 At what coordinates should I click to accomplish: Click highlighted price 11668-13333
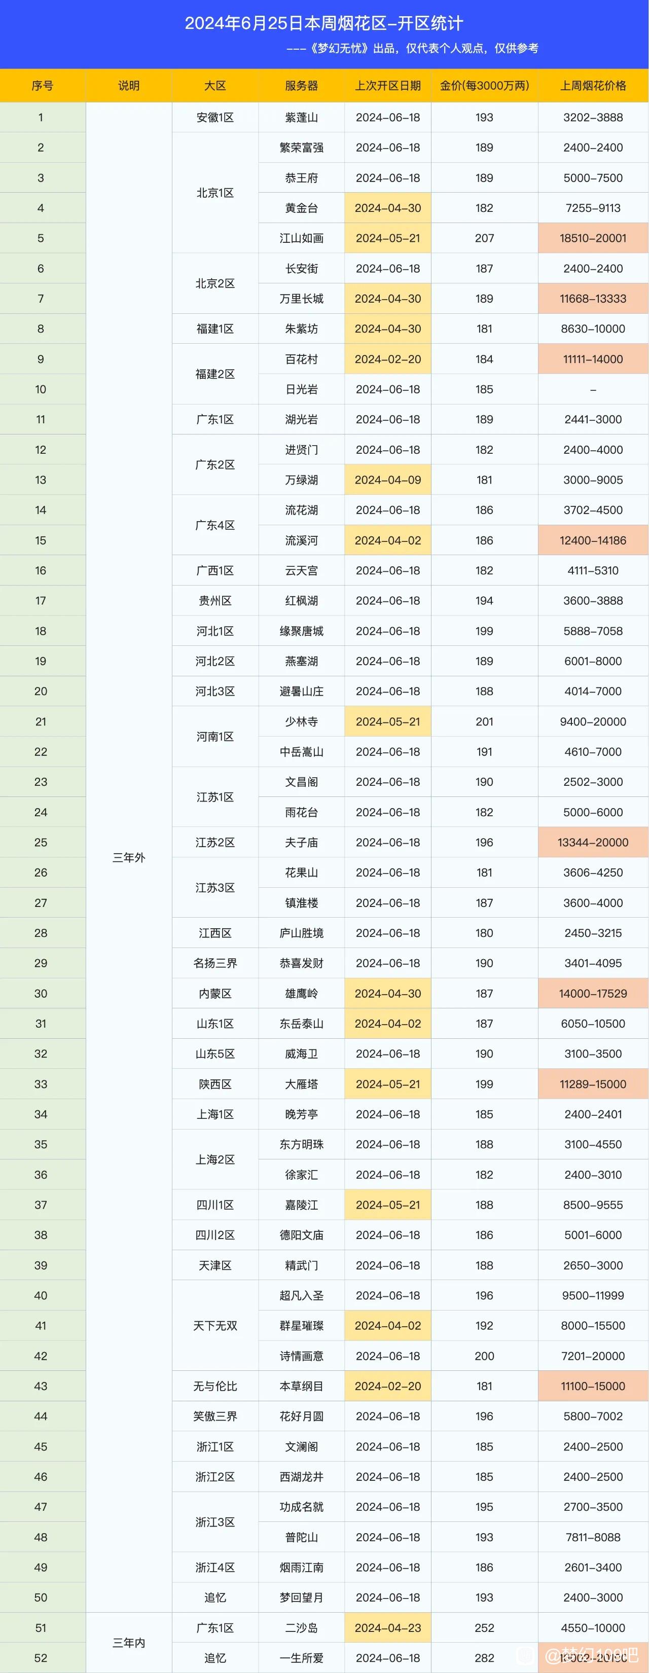[593, 299]
